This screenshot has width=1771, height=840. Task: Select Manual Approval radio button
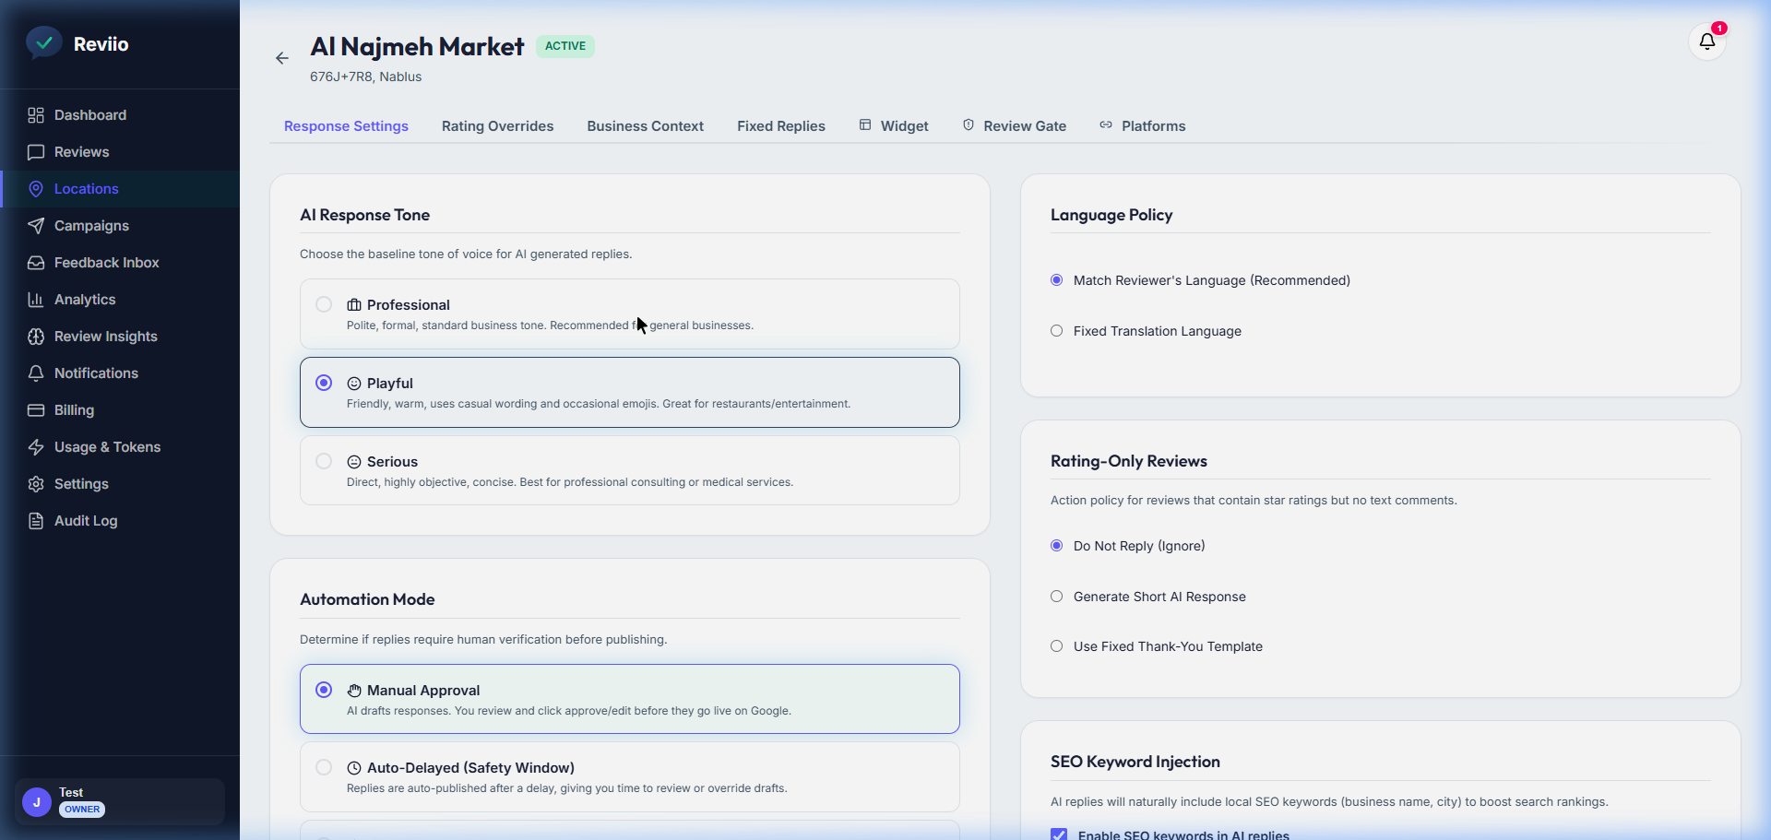[324, 690]
